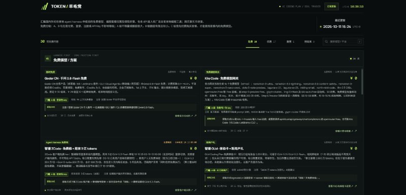This screenshot has width=406, height=195.
Task: Open the 智谱 ZCode · 免费档 card title
Action: (71, 148)
